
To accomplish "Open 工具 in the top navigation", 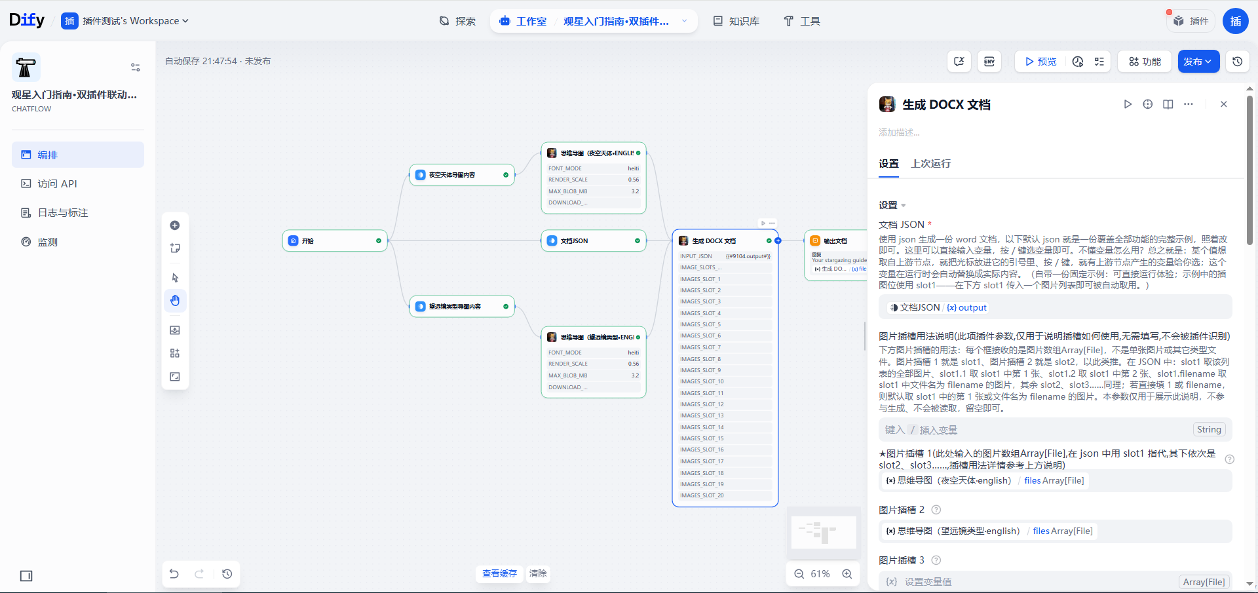I will point(802,21).
